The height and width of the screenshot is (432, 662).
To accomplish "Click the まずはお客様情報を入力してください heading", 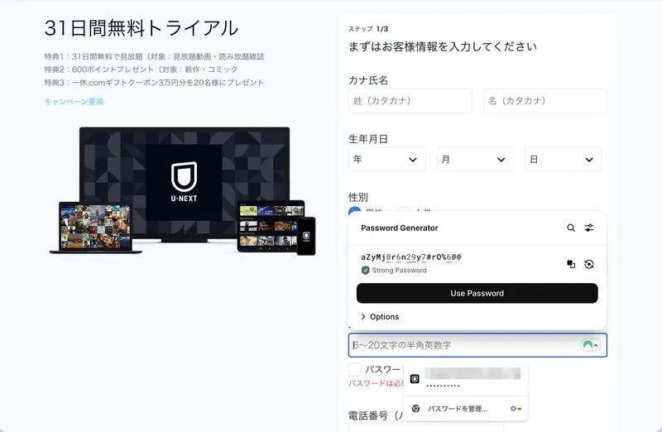I will [x=443, y=46].
